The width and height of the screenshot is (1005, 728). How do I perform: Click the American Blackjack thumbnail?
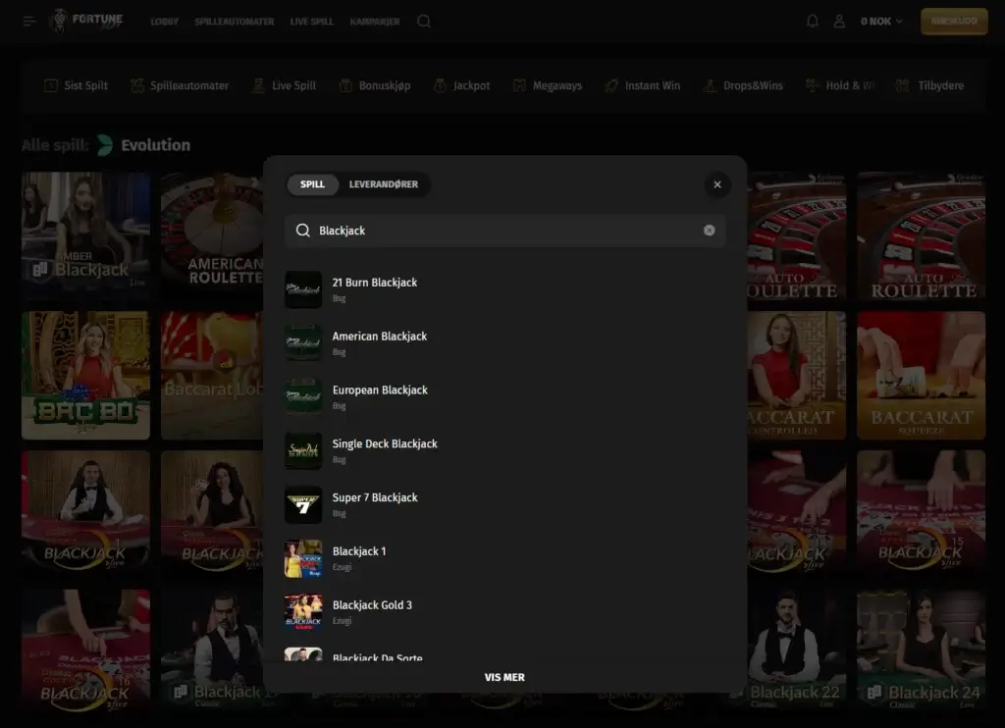[x=303, y=343]
